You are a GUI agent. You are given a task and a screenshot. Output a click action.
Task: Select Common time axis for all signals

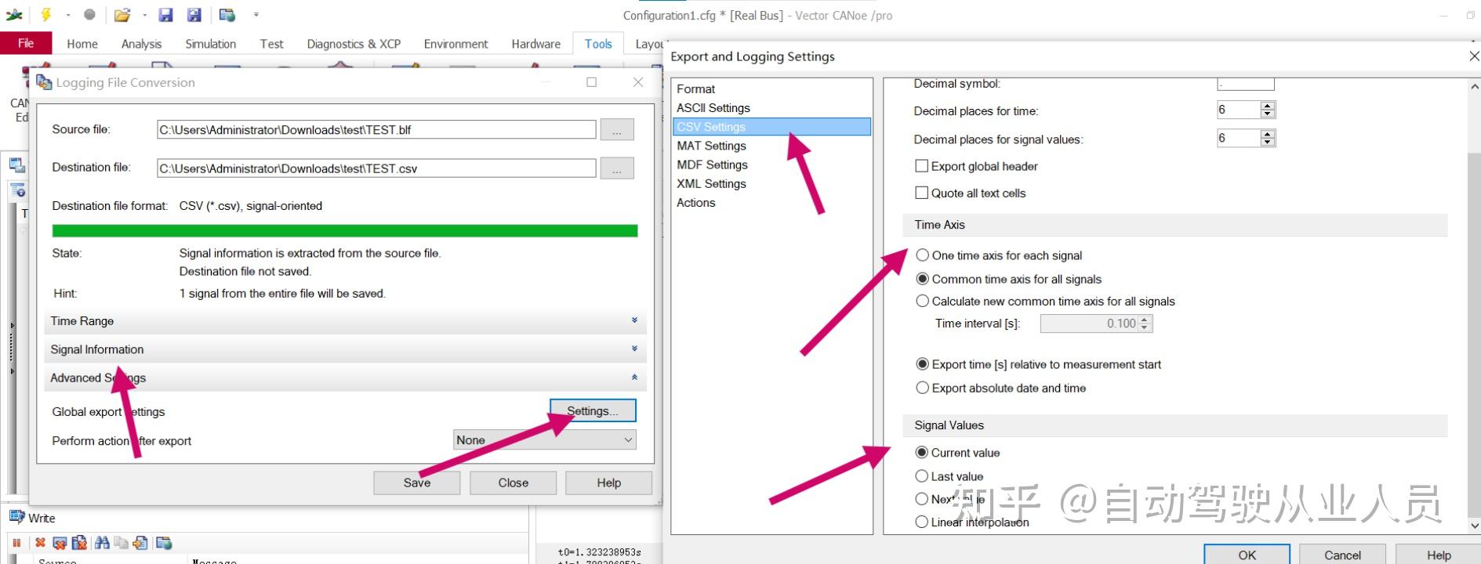[923, 279]
